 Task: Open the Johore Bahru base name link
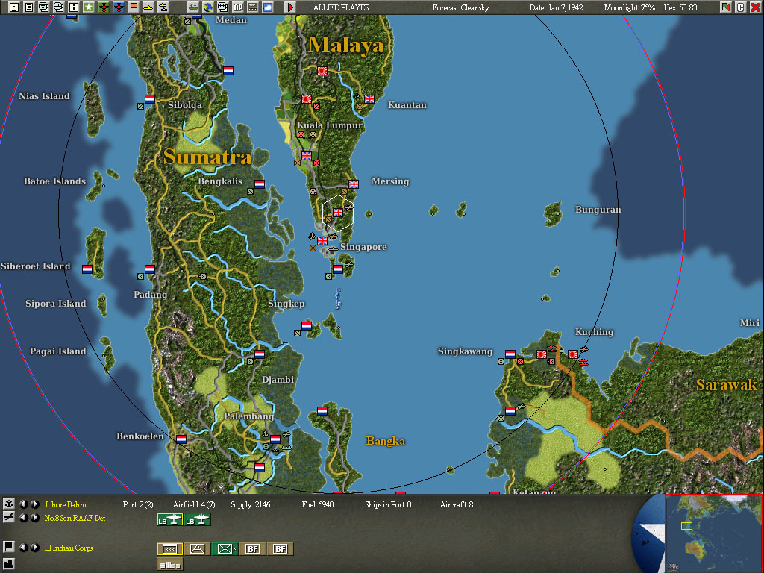pos(66,504)
